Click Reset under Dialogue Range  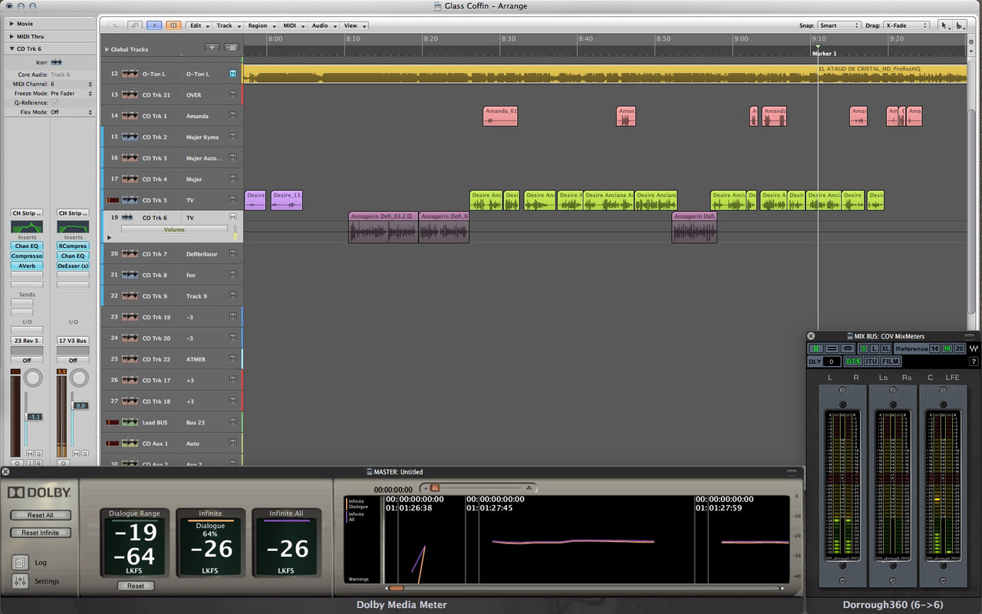click(x=136, y=586)
